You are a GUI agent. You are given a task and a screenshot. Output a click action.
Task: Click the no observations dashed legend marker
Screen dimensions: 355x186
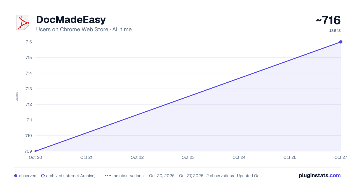click(x=108, y=176)
